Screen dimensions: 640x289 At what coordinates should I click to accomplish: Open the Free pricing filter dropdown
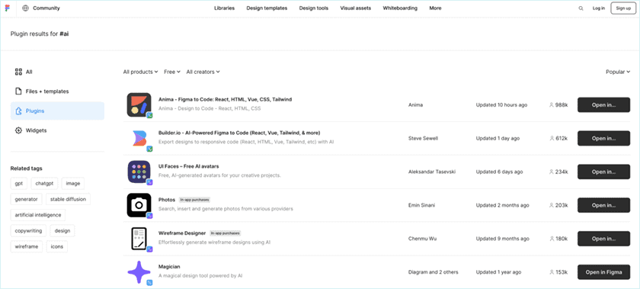tap(172, 72)
